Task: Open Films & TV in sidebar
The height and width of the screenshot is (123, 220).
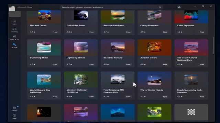Action: pos(14,38)
